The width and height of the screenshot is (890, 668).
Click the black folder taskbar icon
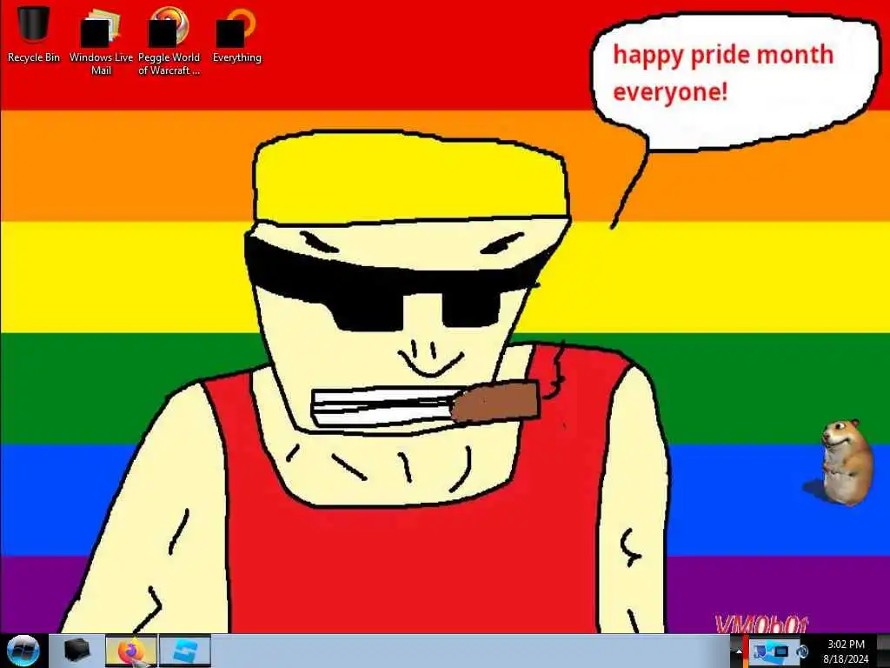[x=76, y=651]
